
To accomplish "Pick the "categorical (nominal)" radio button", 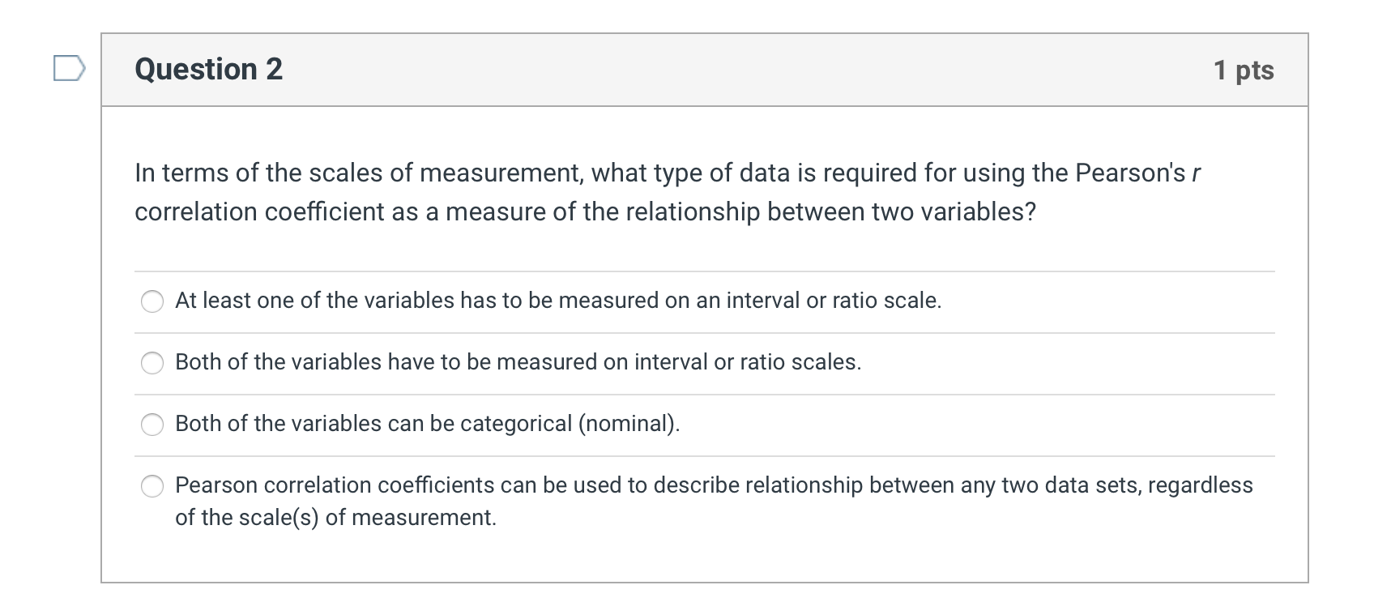I will click(152, 425).
